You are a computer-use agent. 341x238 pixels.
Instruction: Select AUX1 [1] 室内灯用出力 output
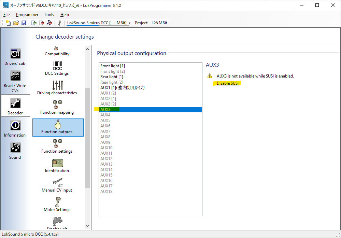[x=150, y=88]
